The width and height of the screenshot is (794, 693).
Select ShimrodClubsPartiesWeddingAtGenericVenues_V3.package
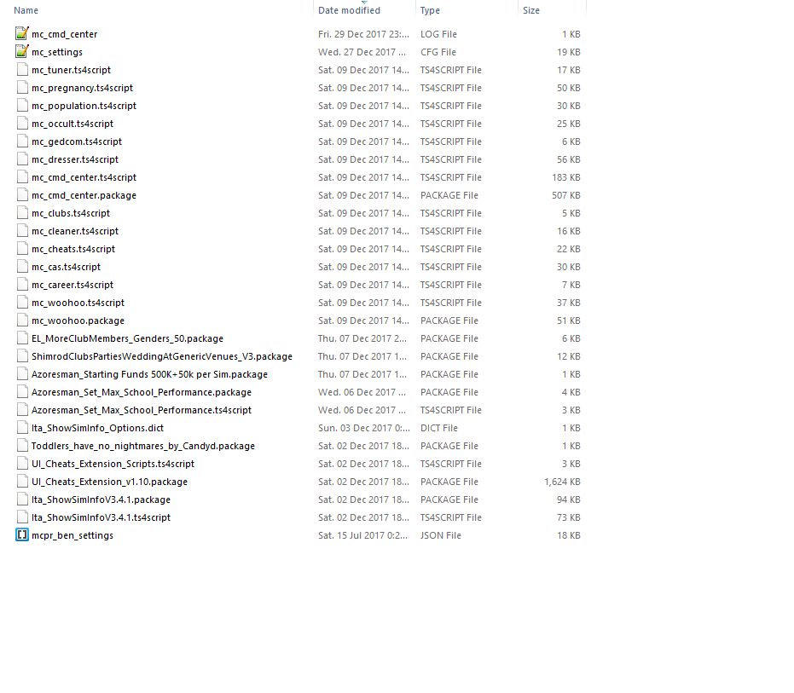tap(161, 356)
